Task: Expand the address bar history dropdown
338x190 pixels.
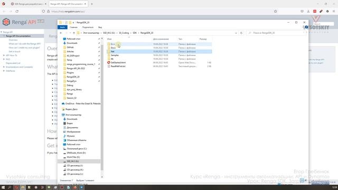Action: click(x=236, y=33)
